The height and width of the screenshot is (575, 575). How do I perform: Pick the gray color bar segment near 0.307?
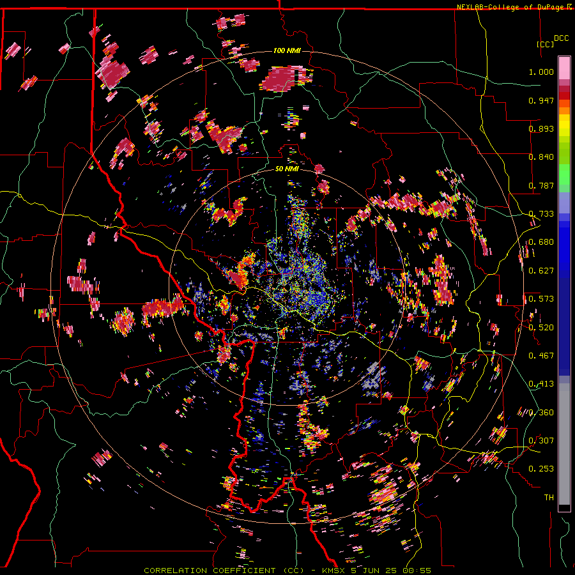pyautogui.click(x=564, y=444)
